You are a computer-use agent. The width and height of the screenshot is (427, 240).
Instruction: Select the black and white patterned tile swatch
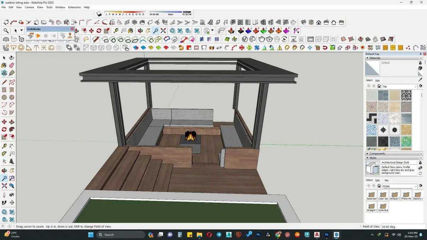click(406, 95)
